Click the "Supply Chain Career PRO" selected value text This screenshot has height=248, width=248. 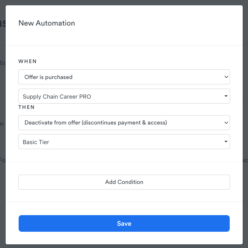click(57, 97)
